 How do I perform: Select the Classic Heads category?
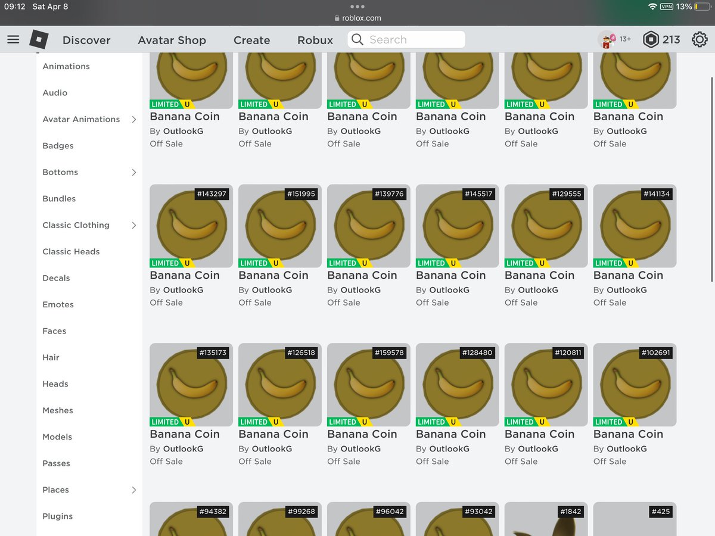(71, 252)
